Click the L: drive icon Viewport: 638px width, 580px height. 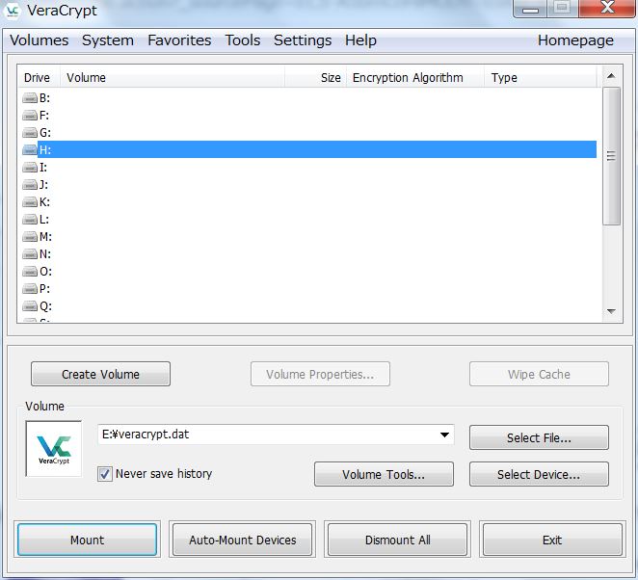click(x=30, y=220)
